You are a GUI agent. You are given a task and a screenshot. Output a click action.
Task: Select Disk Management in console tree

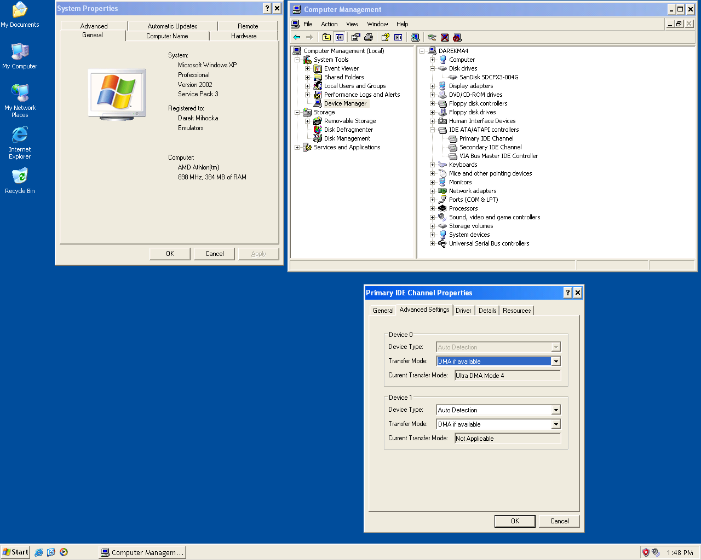[x=347, y=138]
